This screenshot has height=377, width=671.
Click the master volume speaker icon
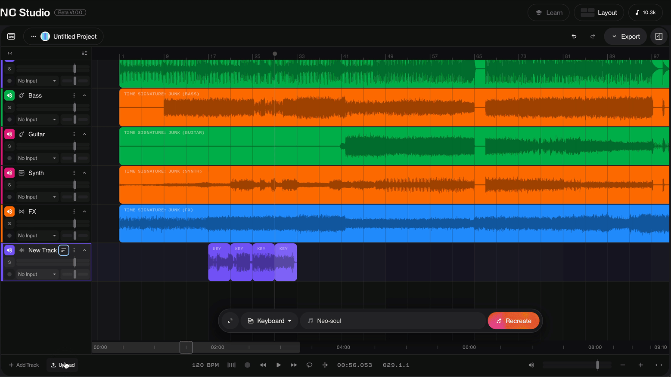pyautogui.click(x=531, y=365)
